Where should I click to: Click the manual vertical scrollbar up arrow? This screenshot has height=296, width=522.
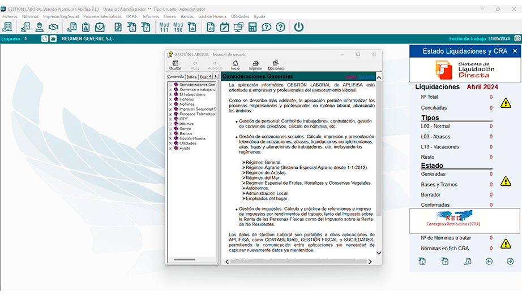click(x=379, y=77)
